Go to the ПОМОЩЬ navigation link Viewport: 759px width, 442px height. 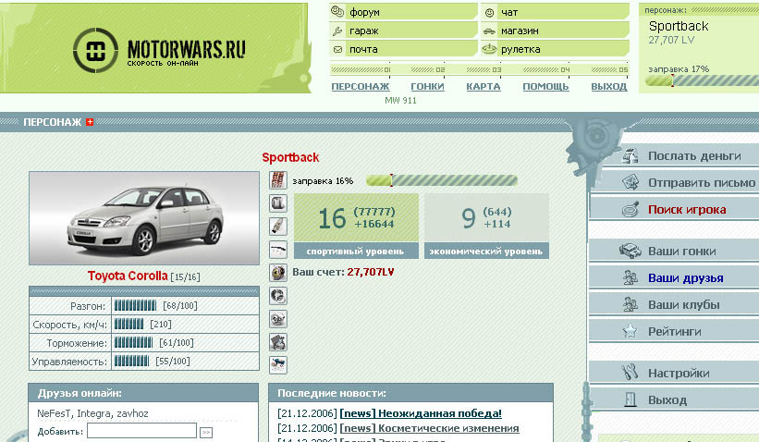545,87
